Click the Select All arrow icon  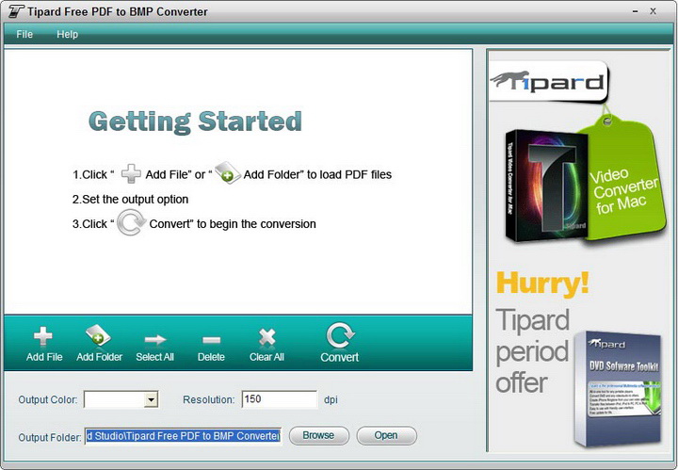point(155,339)
